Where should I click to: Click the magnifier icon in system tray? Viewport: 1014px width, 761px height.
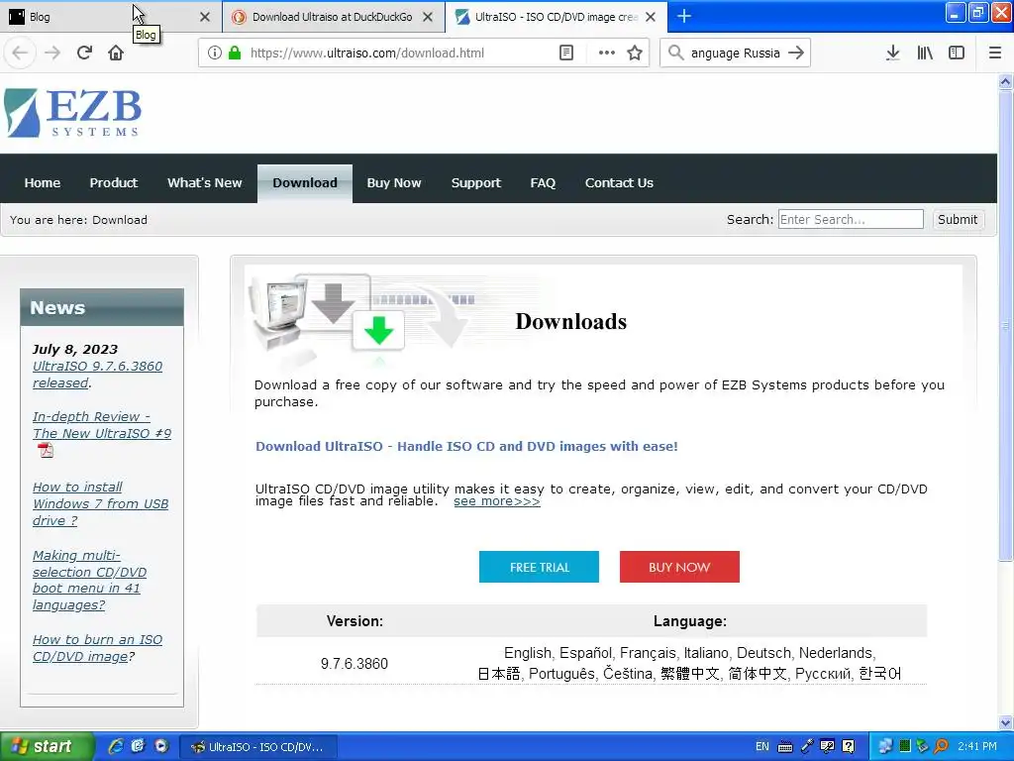942,746
